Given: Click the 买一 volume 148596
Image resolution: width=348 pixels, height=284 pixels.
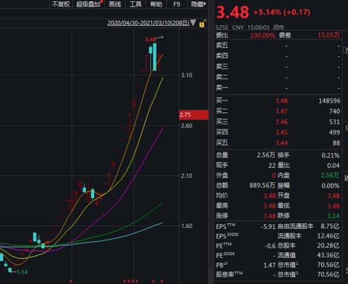Looking at the screenshot, I should (329, 101).
